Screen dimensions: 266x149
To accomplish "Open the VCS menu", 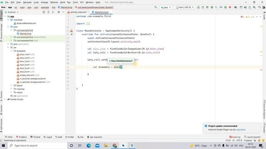I will [82, 2].
